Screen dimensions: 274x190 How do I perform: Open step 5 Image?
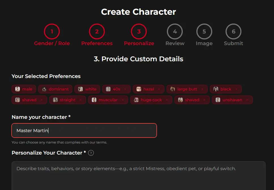tap(204, 32)
